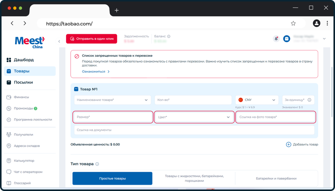Click Ссылка на документы field
335x191 pixels.
[194, 130]
